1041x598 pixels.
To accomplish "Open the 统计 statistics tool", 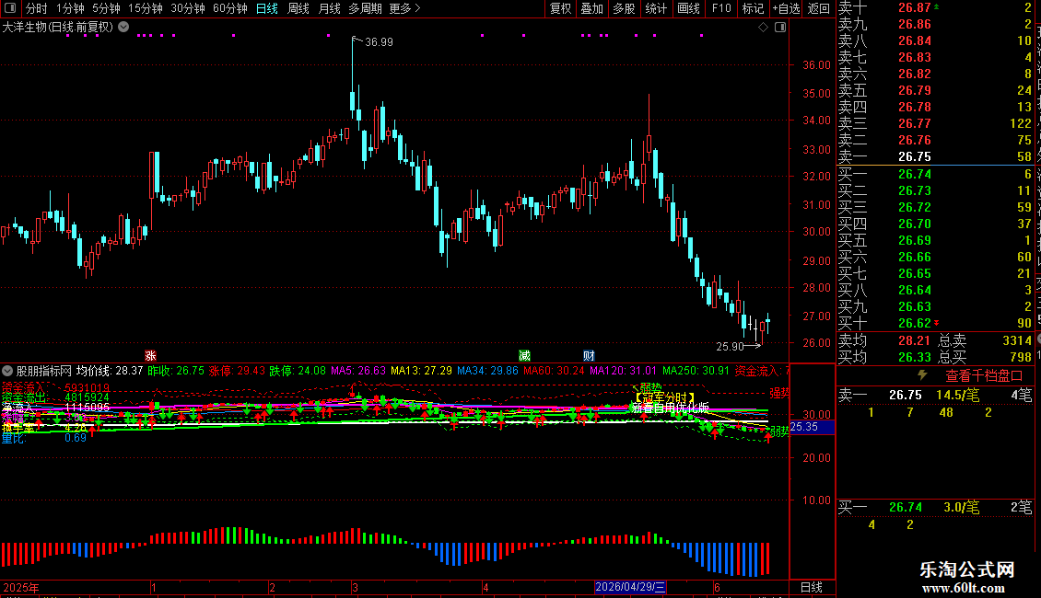I will click(x=656, y=8).
